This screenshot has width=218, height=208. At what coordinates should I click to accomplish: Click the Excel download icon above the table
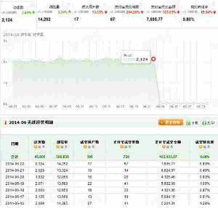tap(188, 123)
